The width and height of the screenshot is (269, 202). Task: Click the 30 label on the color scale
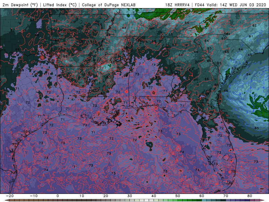click(x=130, y=196)
